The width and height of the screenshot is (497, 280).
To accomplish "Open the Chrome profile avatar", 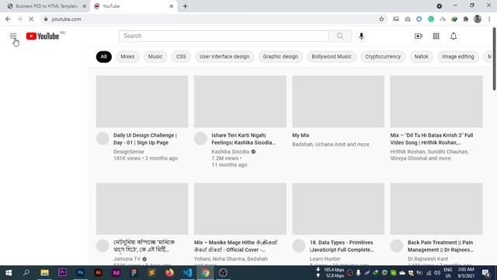I will (x=478, y=19).
